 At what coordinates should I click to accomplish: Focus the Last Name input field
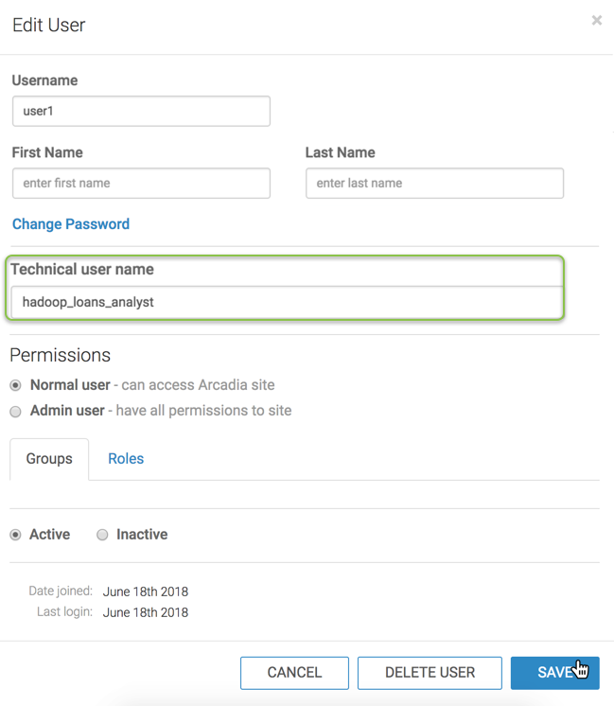[x=434, y=183]
